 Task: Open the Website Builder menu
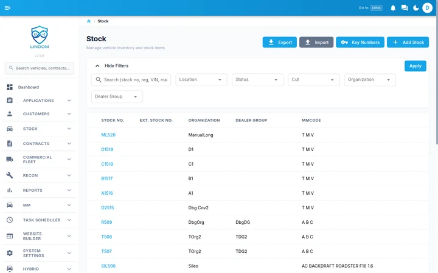40,236
